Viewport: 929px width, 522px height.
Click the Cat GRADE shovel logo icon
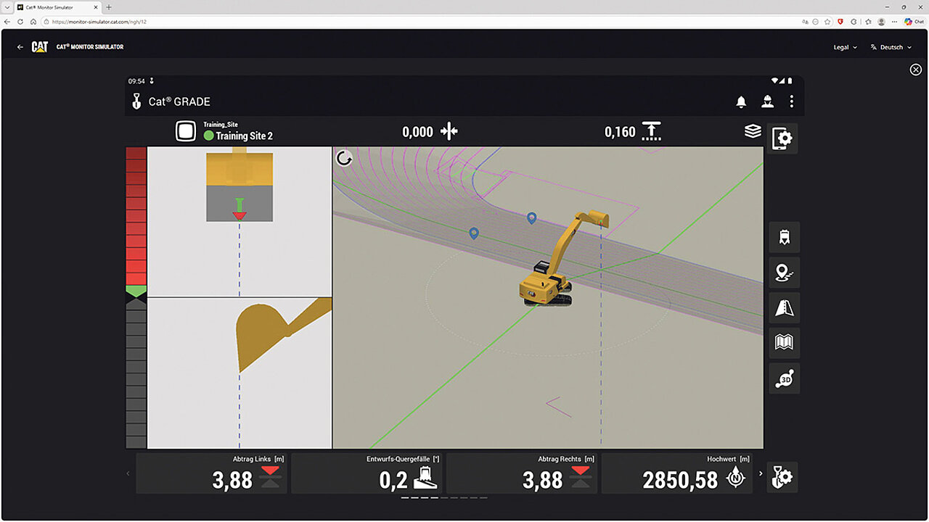coord(136,101)
